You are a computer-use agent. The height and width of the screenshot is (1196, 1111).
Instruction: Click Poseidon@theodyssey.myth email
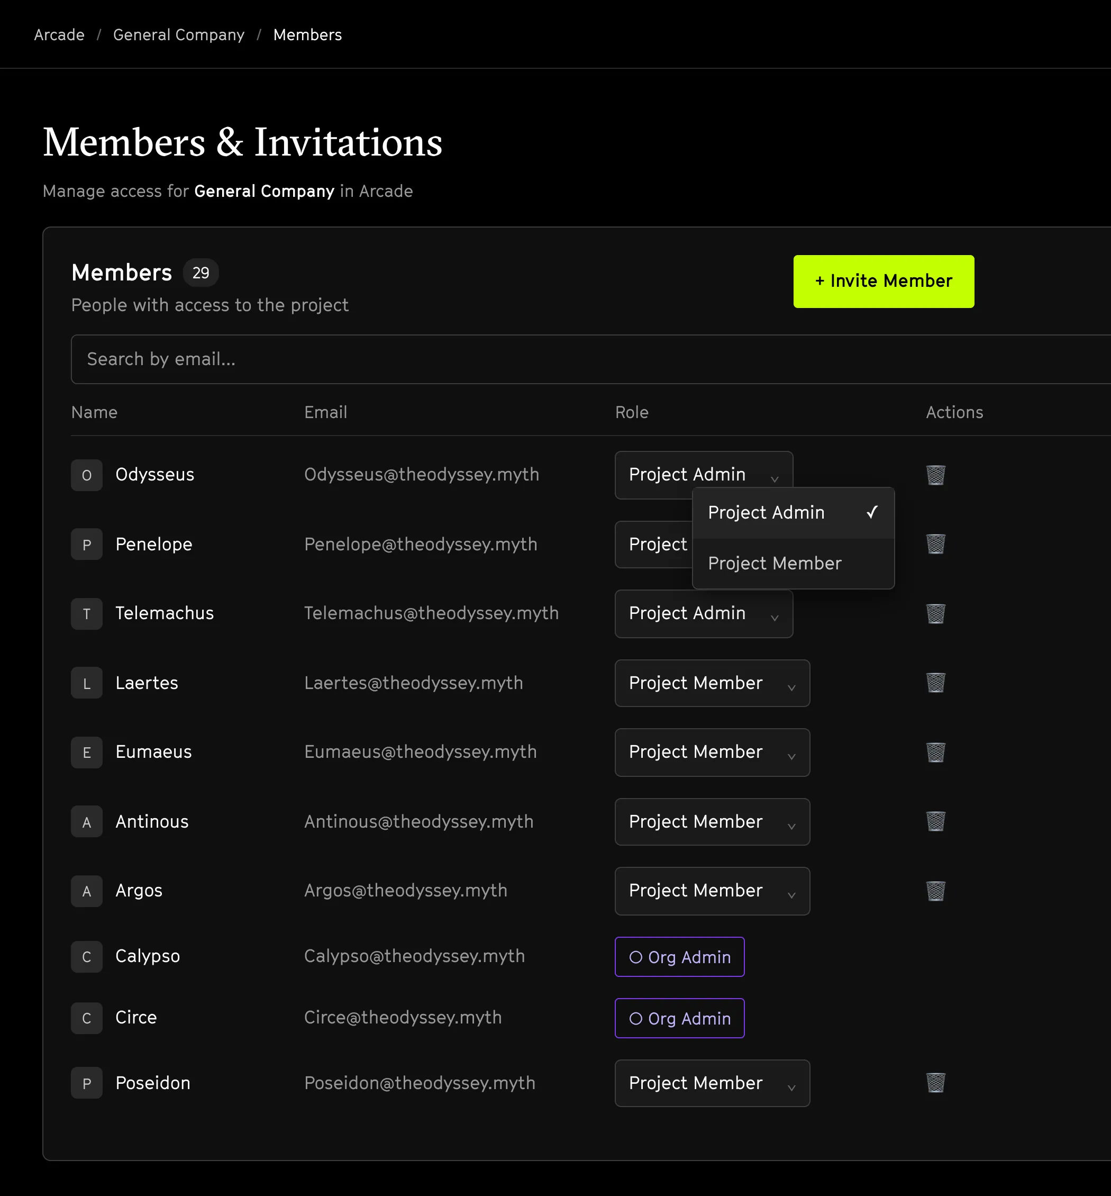click(419, 1083)
